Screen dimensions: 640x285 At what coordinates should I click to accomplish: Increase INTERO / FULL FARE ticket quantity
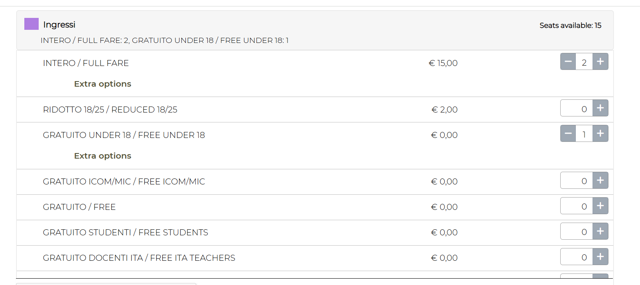(x=600, y=62)
